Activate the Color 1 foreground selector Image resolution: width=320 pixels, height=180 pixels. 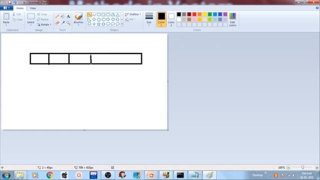161,19
